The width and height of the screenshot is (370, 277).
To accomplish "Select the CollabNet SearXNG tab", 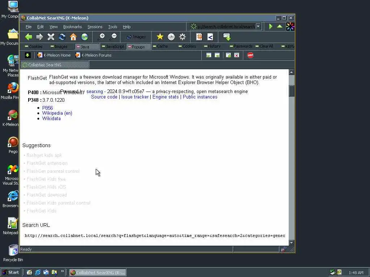I will [x=55, y=65].
